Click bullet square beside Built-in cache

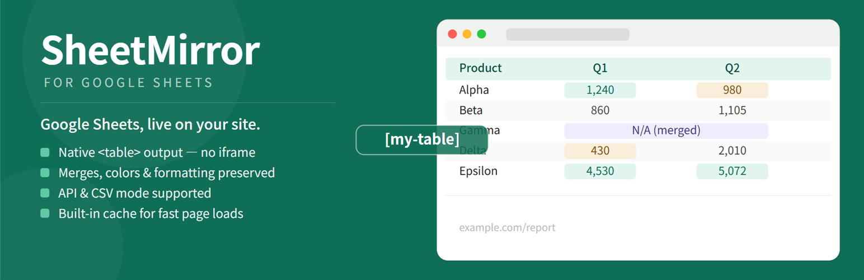click(45, 213)
